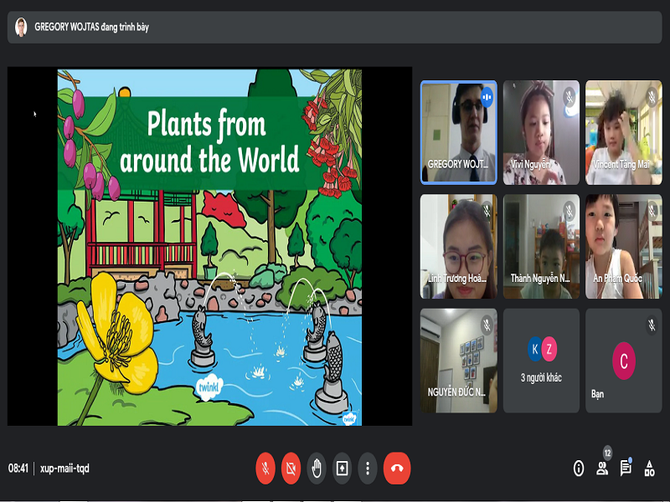Click your own 'Bạn' tile
Screen dimensions: 670x502
(x=623, y=360)
